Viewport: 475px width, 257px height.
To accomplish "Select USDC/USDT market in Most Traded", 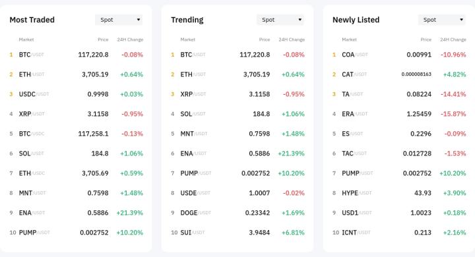I will [76, 94].
